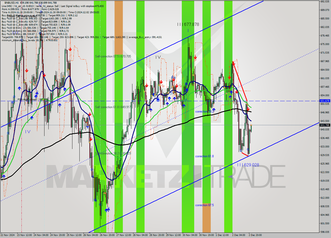Click the '28 Nov 20:00' time axis label
Image resolution: width=331 pixels, height=238 pixels.
[x=157, y=235]
